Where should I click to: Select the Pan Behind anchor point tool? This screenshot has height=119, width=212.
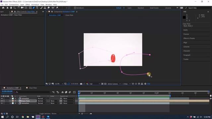[x=26, y=8]
